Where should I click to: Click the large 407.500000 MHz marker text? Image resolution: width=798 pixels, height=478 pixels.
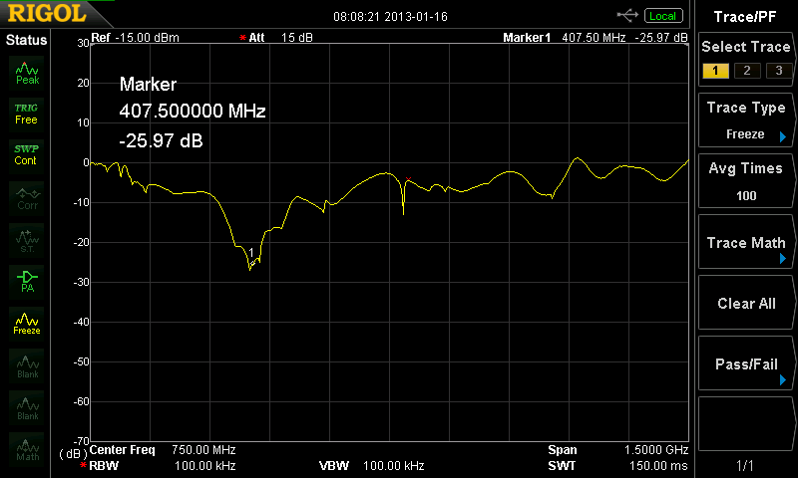(x=193, y=111)
